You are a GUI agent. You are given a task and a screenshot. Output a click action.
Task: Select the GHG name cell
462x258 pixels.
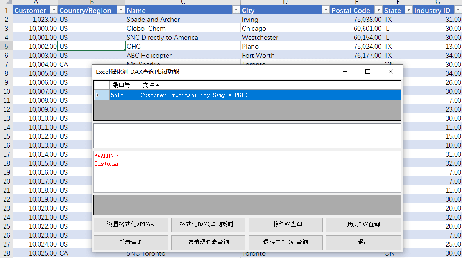(183, 46)
